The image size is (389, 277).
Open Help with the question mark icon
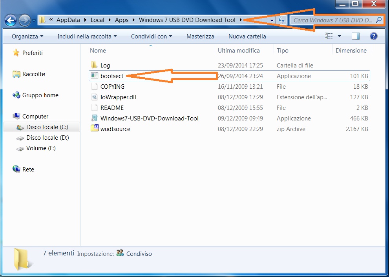pos(373,36)
